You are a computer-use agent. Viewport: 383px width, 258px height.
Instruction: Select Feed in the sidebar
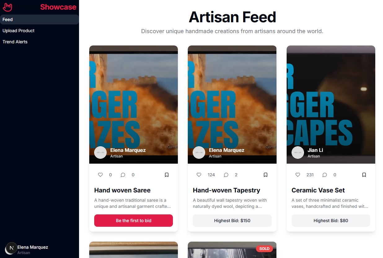(x=39, y=19)
